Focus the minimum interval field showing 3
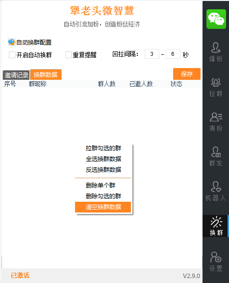The height and width of the screenshot is (283, 229). coord(152,54)
